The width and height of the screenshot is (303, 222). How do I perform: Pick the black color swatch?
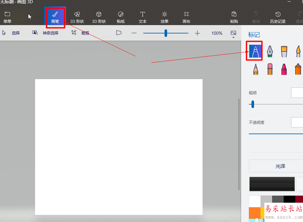pyautogui.click(x=289, y=199)
